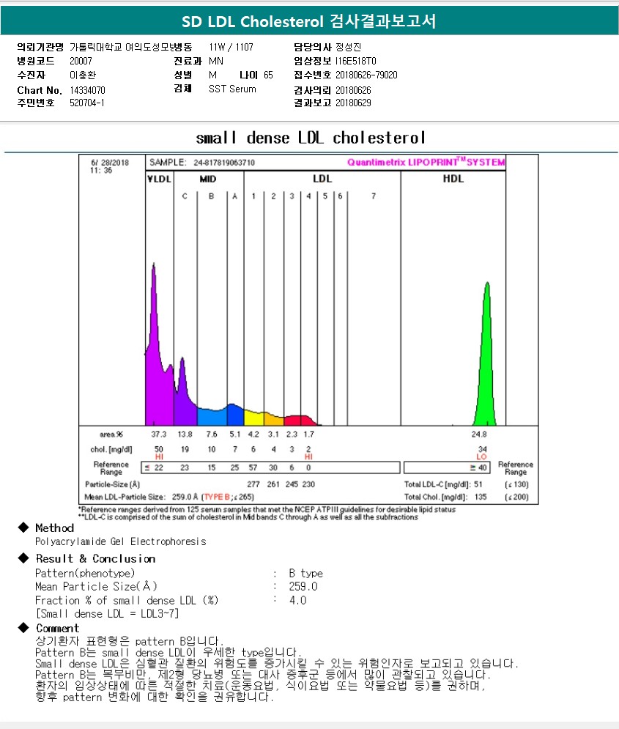Screen dimensions: 619x729
Task: Click heading 'small dense LDL cholesterol'
Action: point(310,138)
